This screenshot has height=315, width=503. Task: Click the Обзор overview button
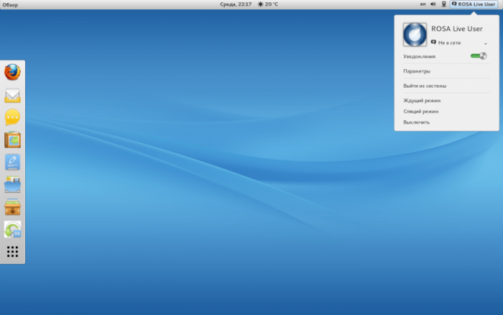tap(10, 4)
